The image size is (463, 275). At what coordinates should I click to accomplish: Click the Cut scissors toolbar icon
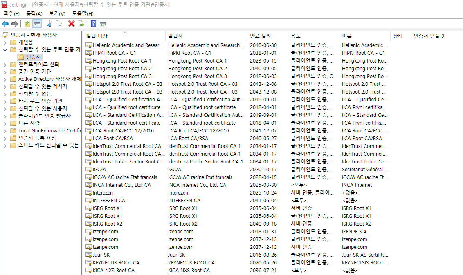click(49, 24)
